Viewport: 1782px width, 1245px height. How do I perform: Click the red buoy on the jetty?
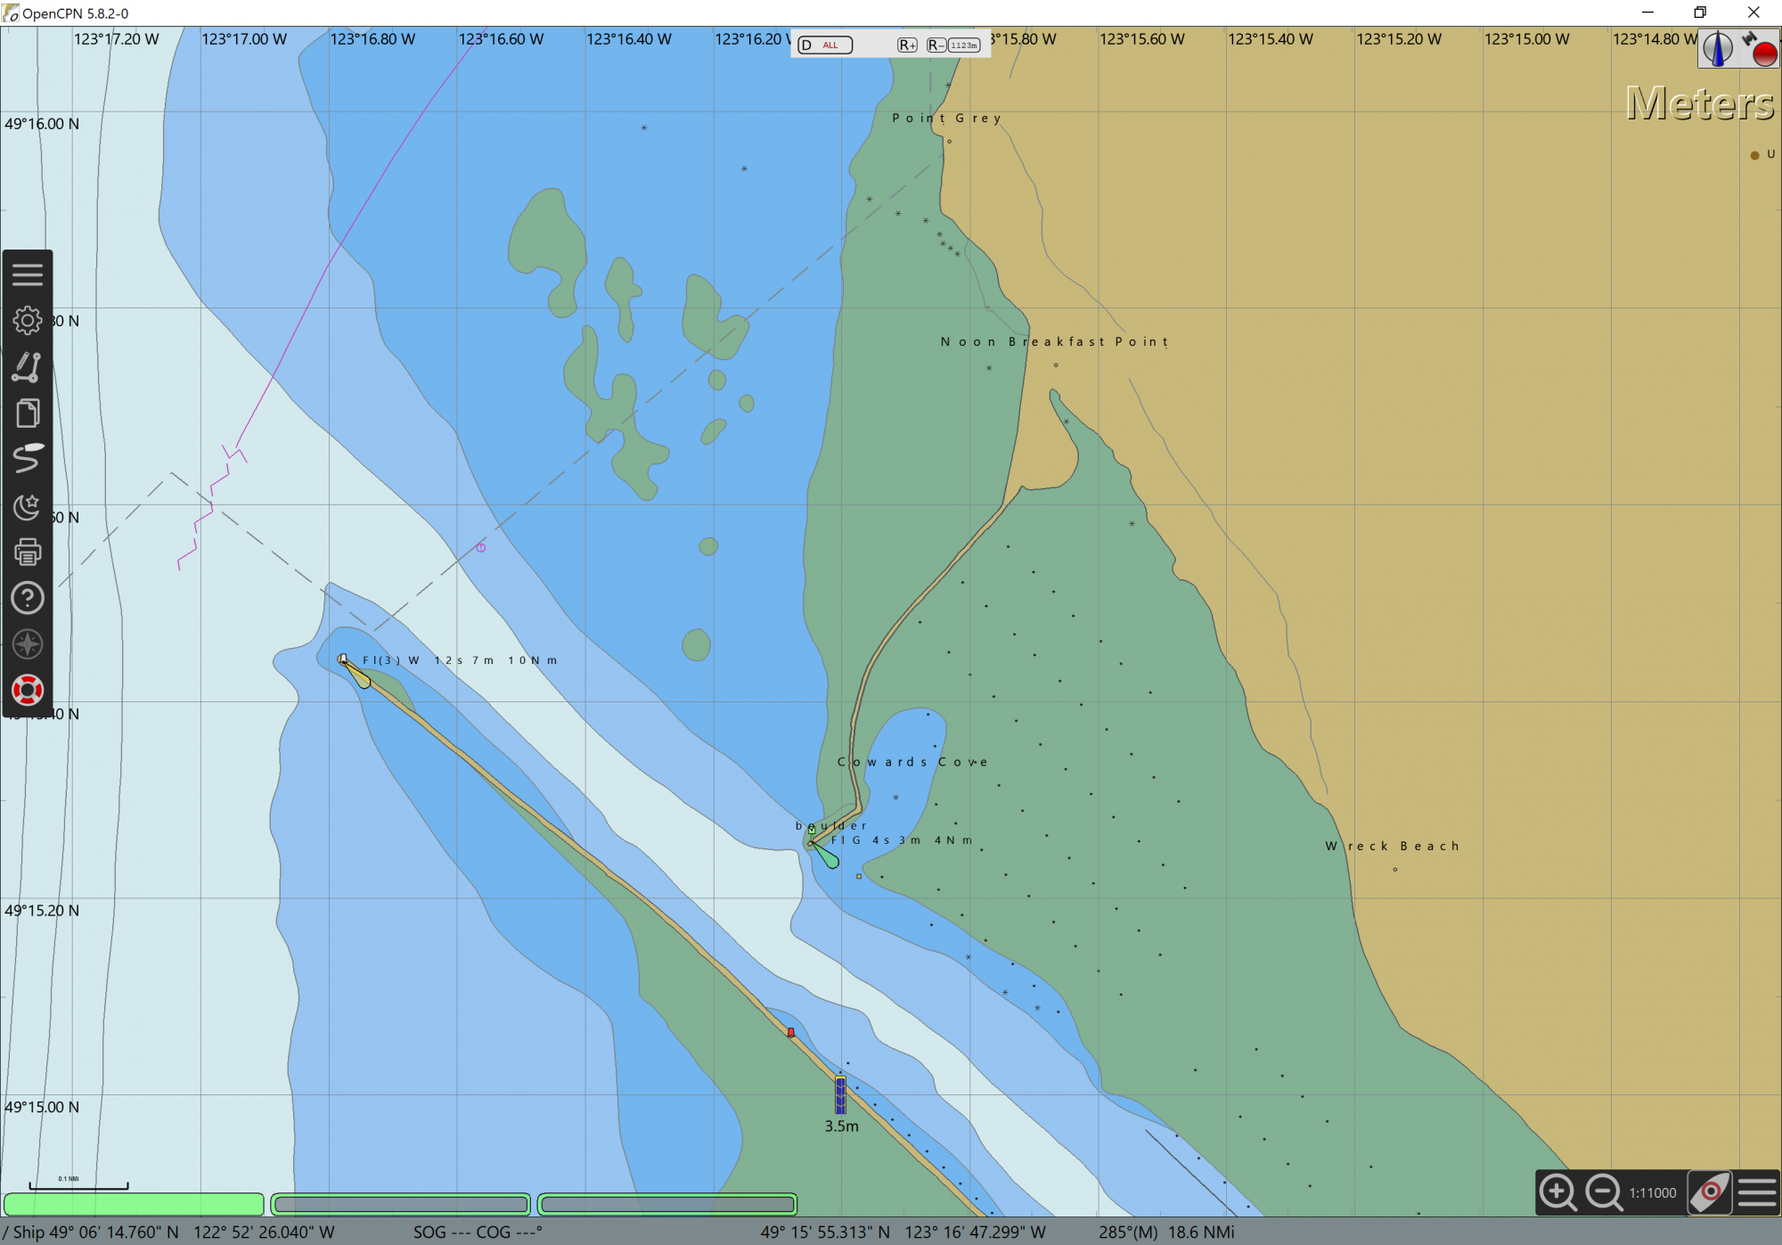pyautogui.click(x=791, y=1032)
